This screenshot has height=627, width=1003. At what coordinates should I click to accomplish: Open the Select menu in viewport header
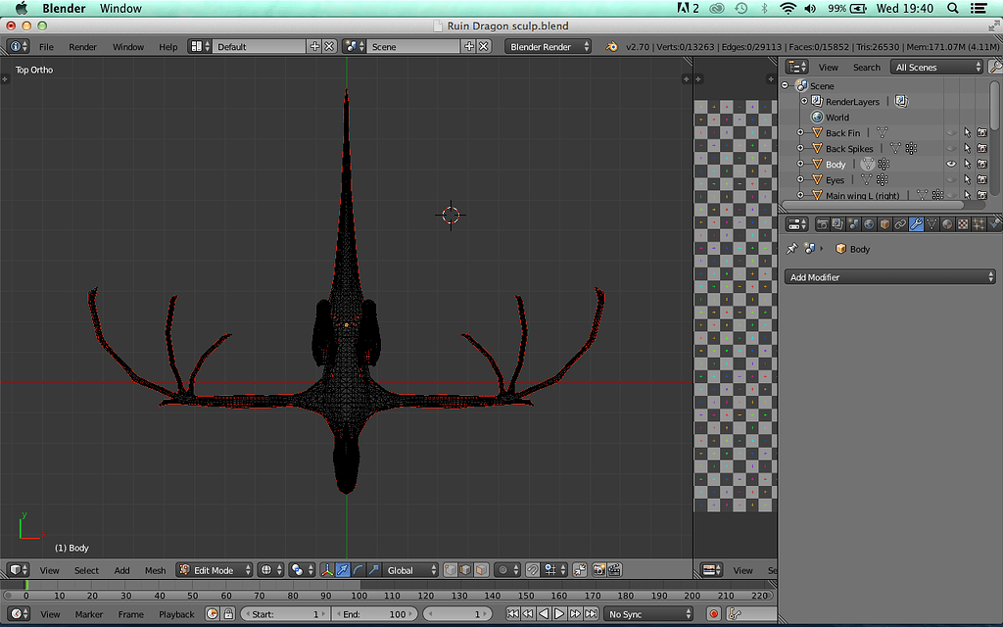(86, 570)
